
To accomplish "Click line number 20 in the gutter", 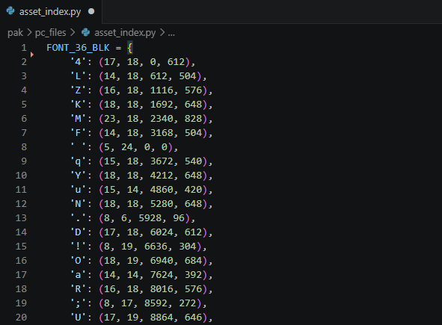I will (x=21, y=318).
